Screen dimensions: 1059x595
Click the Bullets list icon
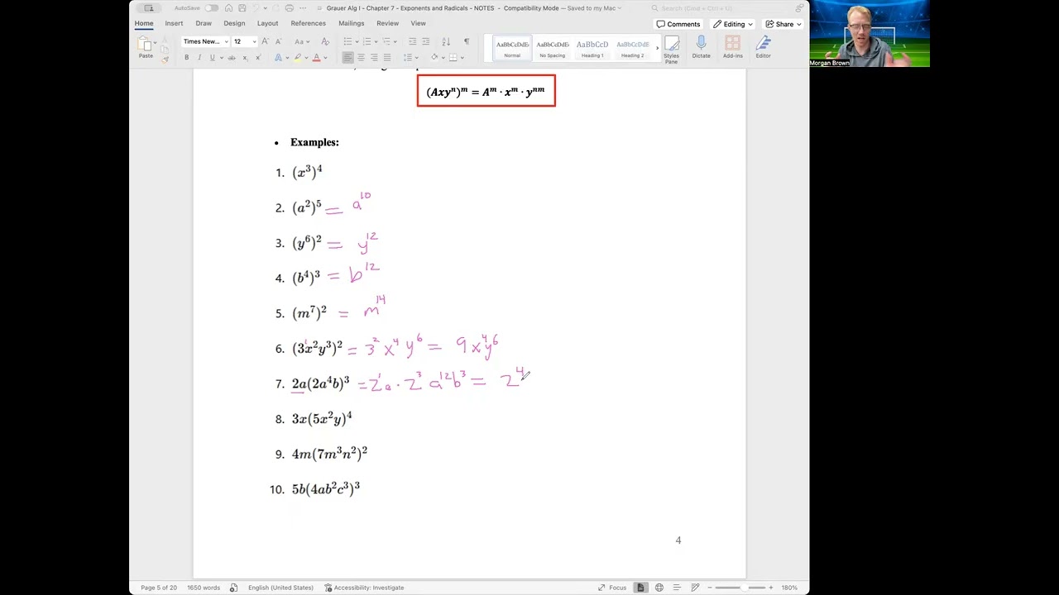click(x=348, y=41)
